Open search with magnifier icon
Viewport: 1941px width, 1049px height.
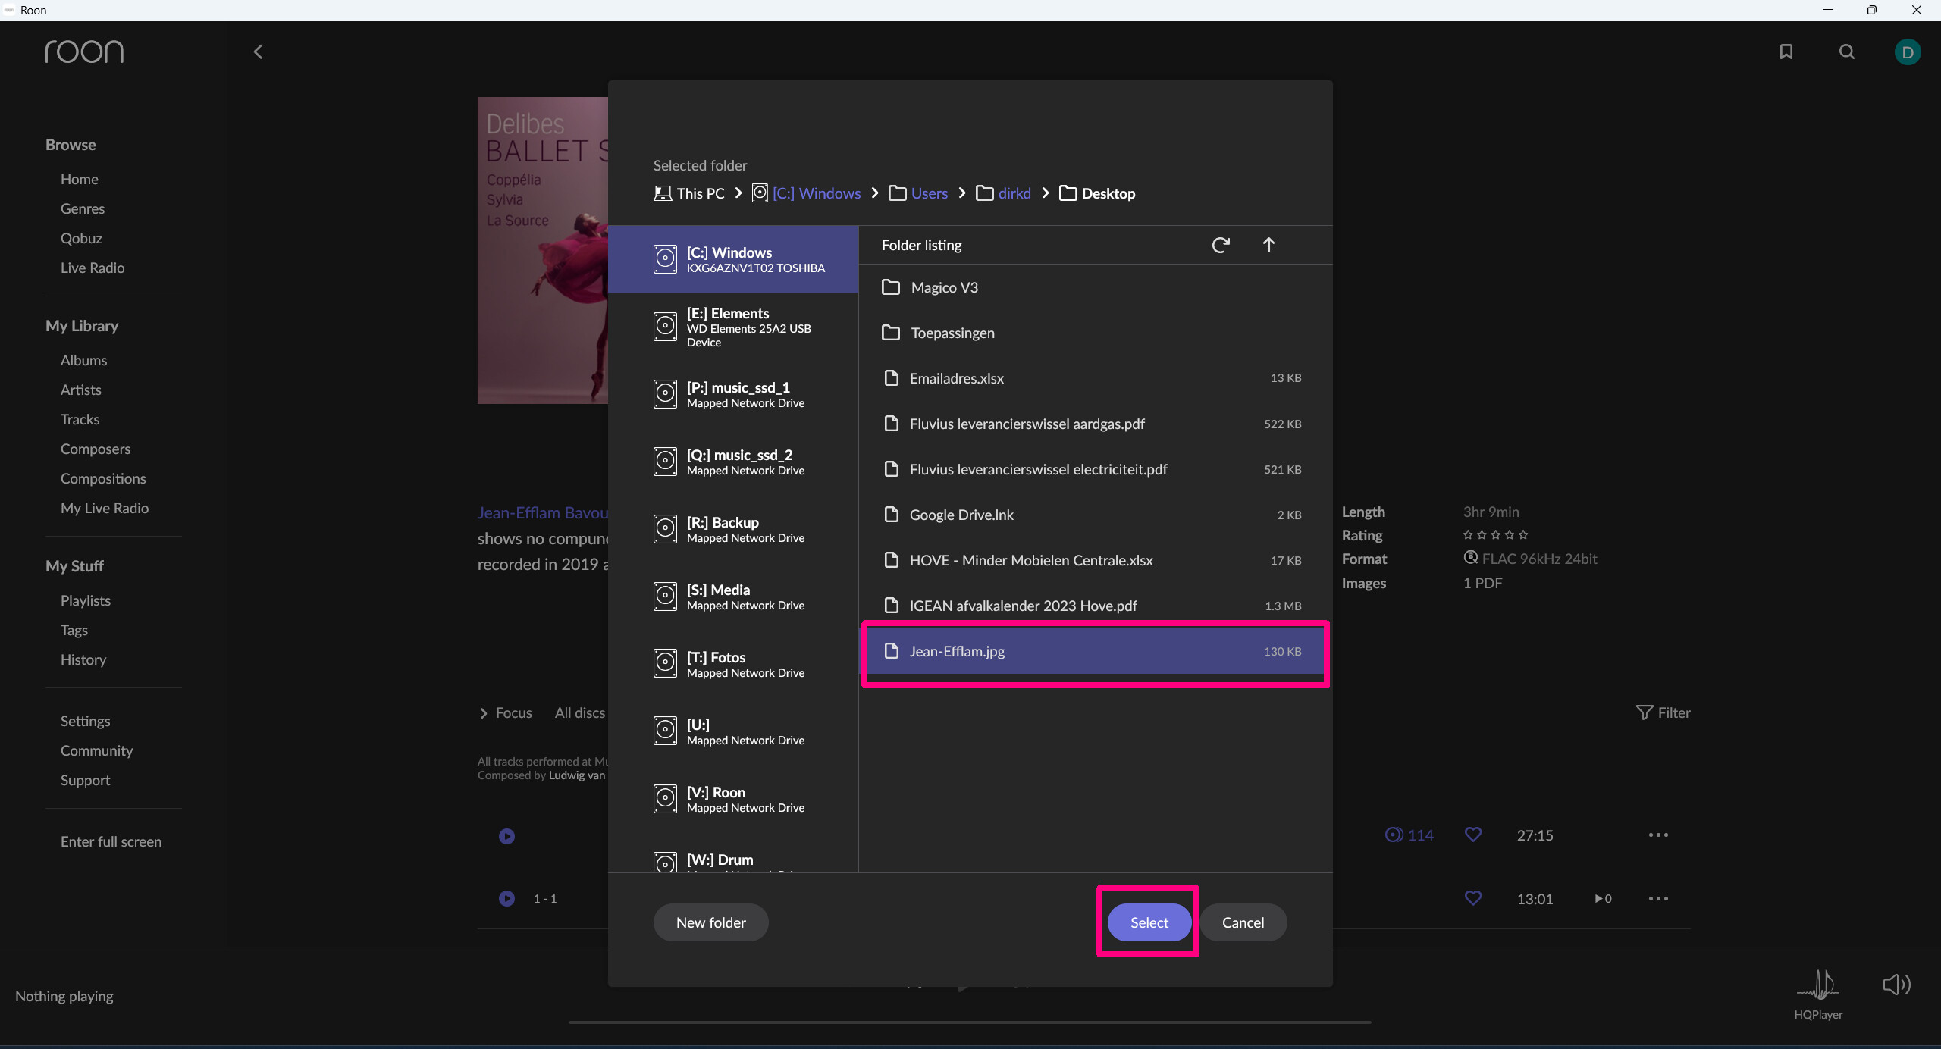1847,52
